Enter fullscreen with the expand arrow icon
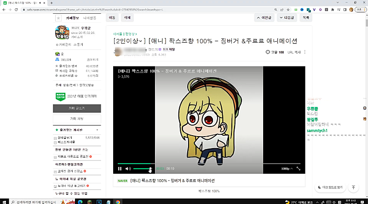Screen dimensions: 368x204 pos(298,169)
